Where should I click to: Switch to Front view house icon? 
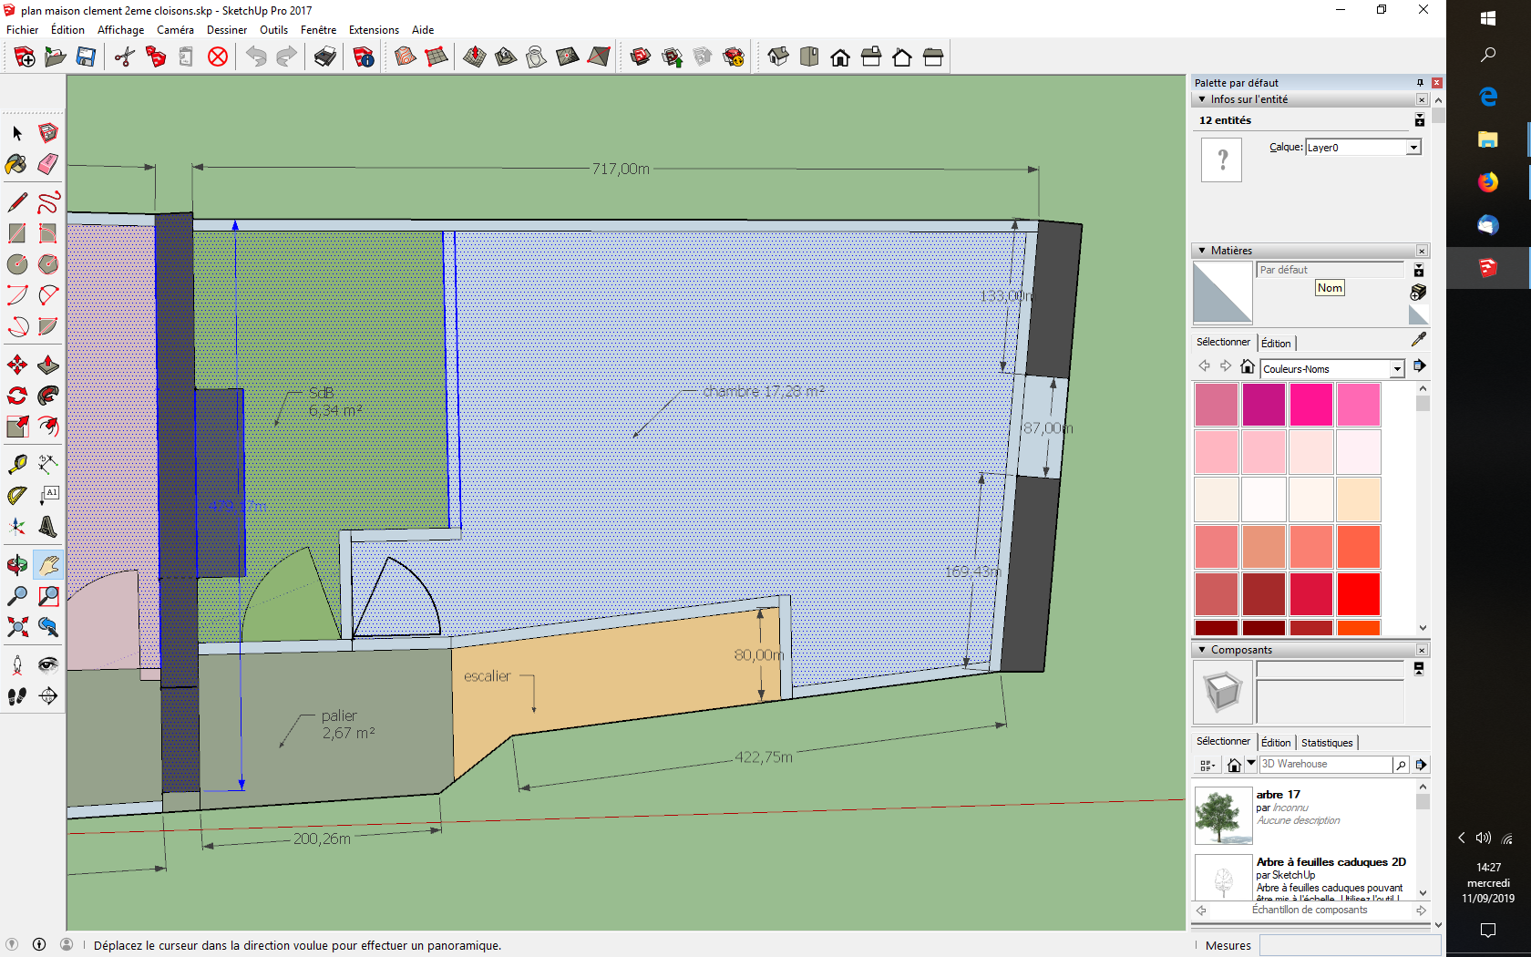(840, 57)
